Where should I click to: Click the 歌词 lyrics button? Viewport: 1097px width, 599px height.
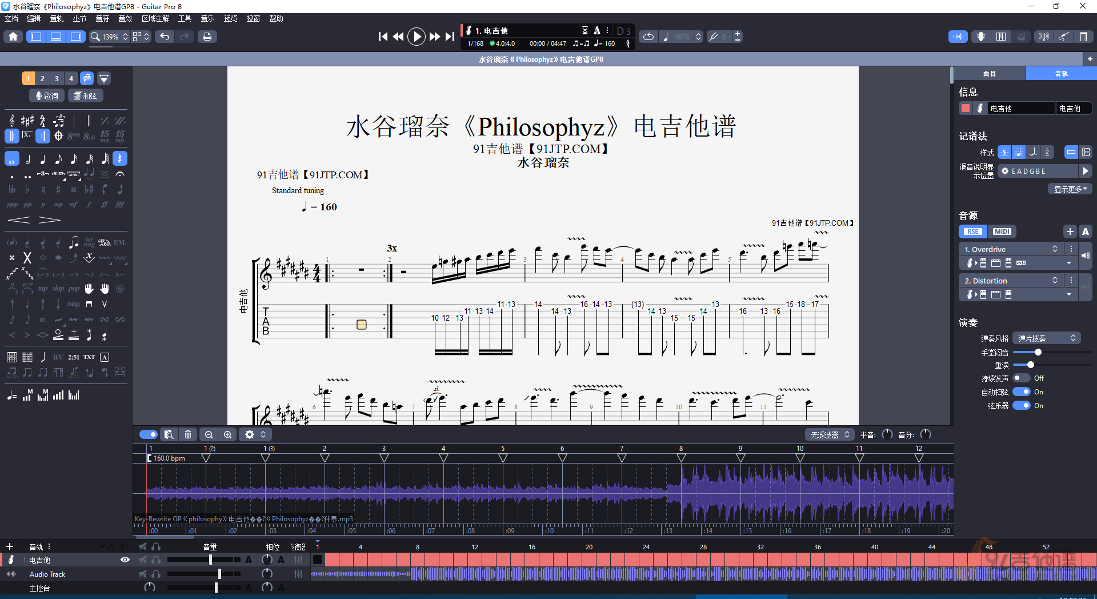click(x=46, y=96)
